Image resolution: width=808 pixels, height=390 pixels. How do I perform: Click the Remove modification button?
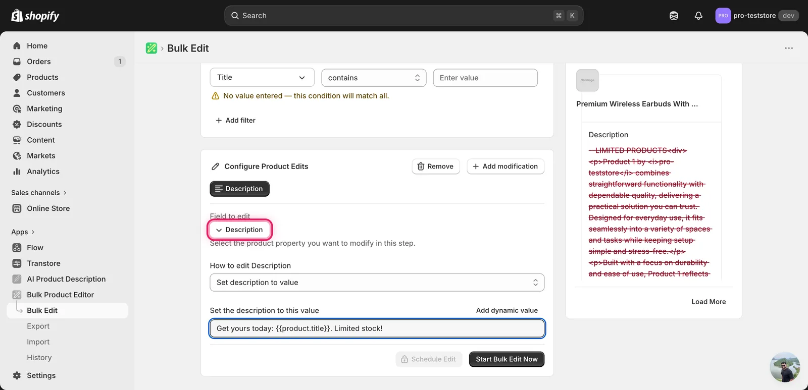436,166
